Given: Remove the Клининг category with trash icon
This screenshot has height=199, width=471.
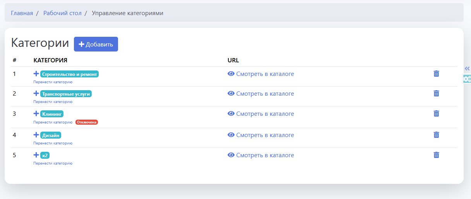Looking at the screenshot, I should tap(436, 113).
